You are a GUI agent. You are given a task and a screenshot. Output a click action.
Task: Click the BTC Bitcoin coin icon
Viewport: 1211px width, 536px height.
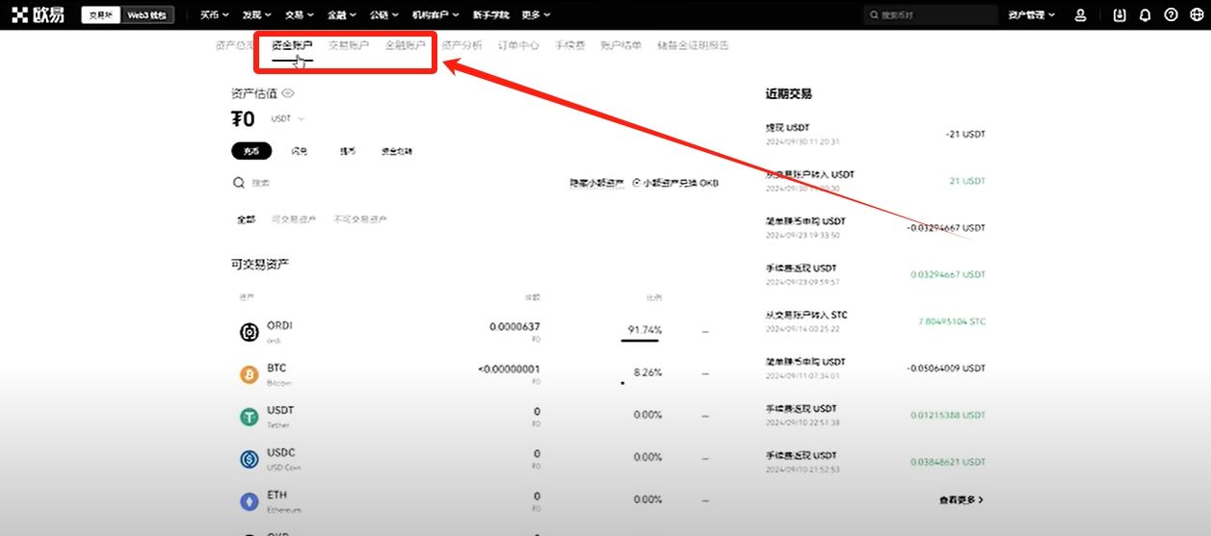[x=250, y=374]
